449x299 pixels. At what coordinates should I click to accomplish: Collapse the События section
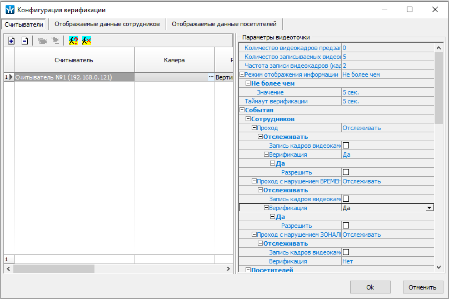click(242, 110)
